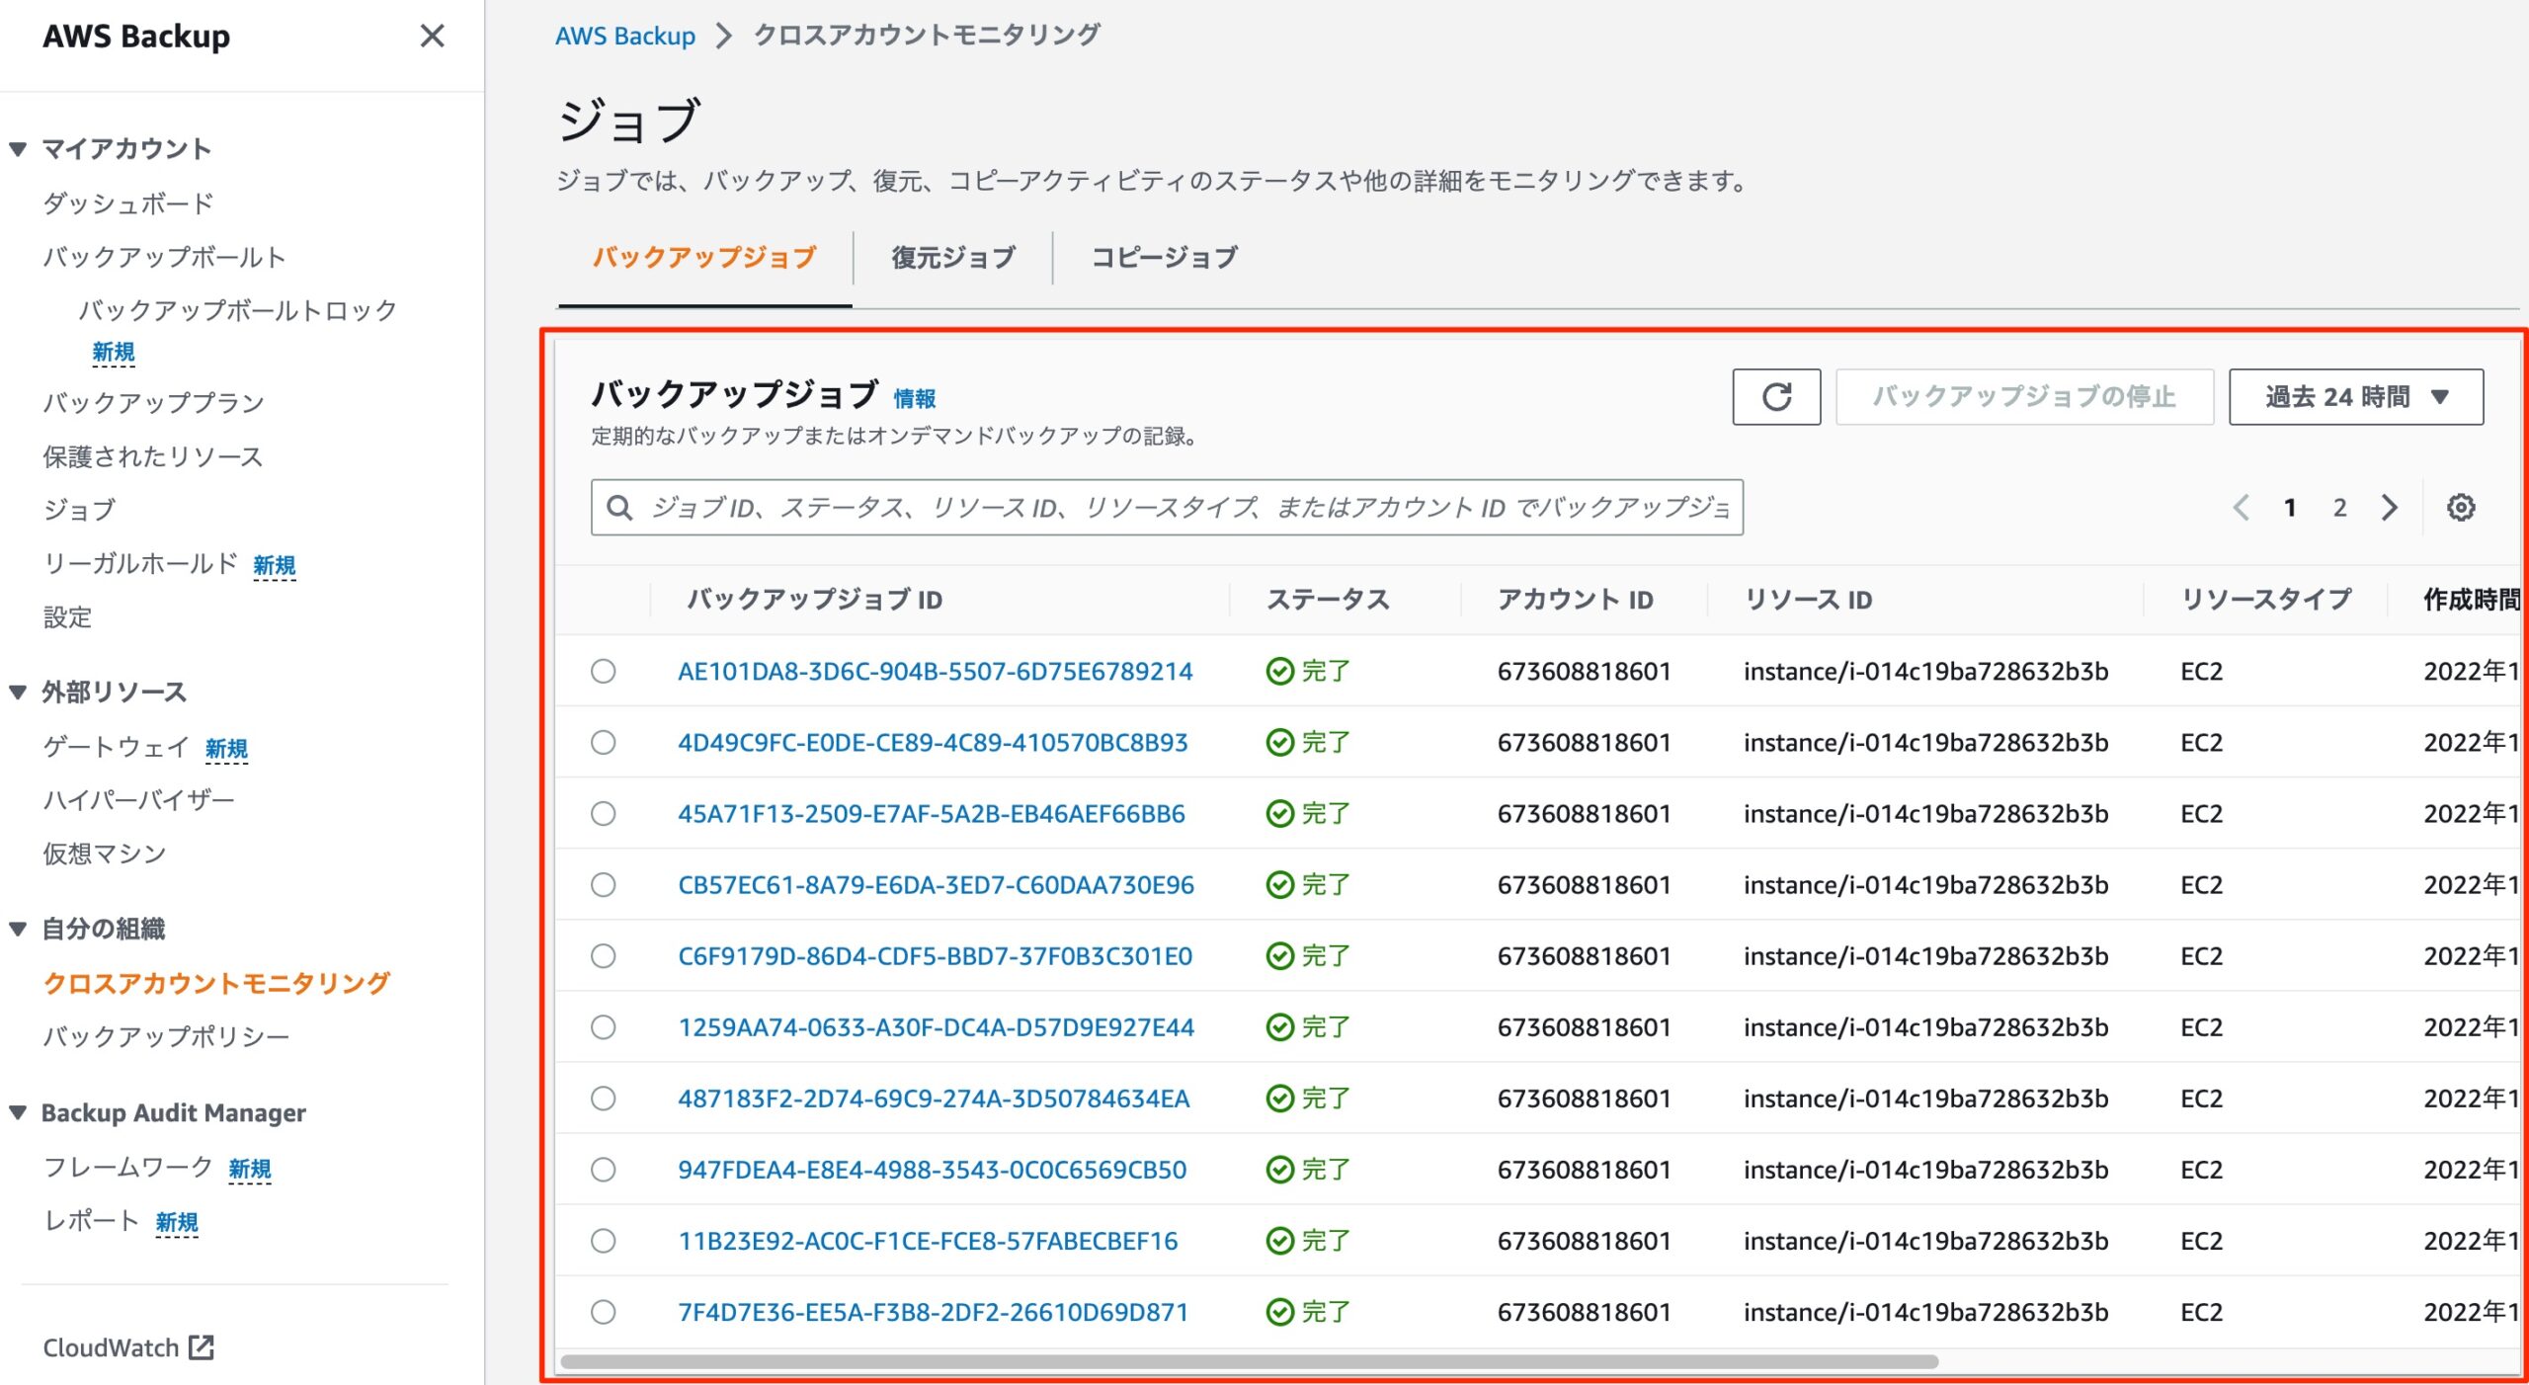
Task: Open バックアップボールトロック in sidebar
Action: (x=237, y=310)
